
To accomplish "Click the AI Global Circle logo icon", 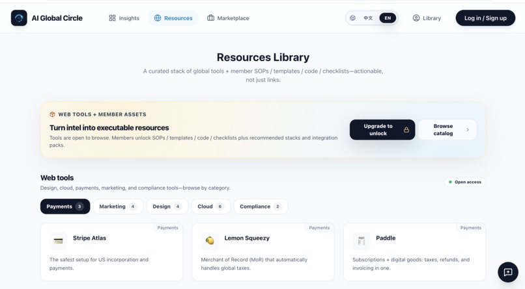I will [19, 18].
